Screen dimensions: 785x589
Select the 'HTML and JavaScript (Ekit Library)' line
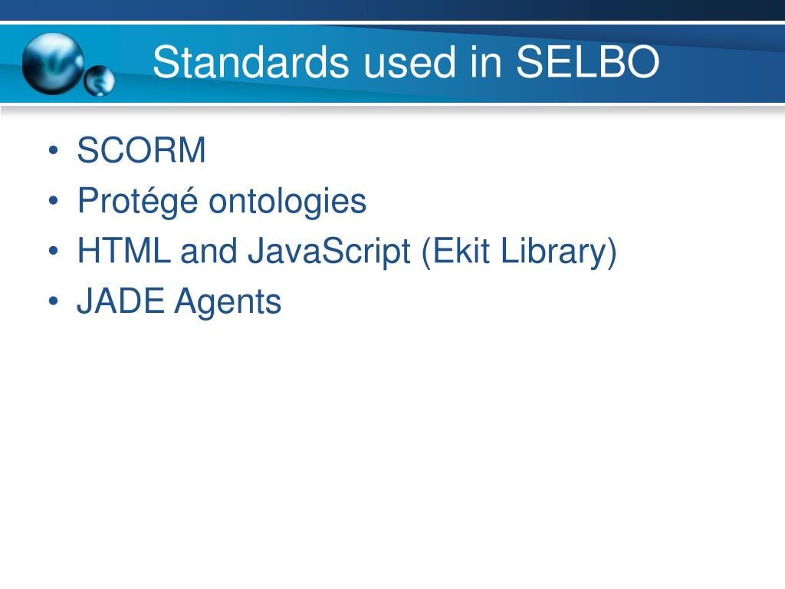click(x=347, y=252)
